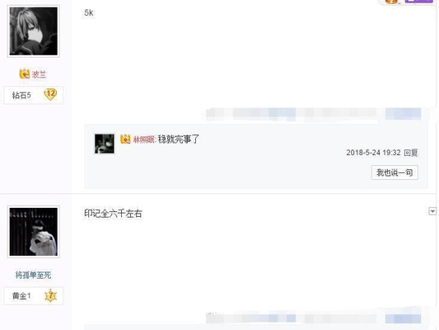Click the purple button at top right
439x330 pixels.
[x=419, y=1]
